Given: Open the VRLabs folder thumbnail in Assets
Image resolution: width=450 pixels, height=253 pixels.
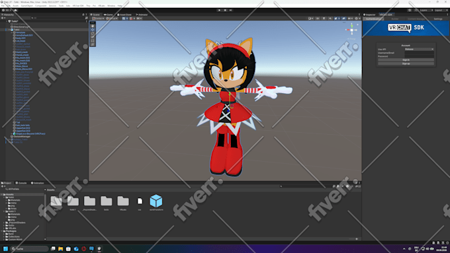Looking at the screenshot, I should tap(123, 201).
